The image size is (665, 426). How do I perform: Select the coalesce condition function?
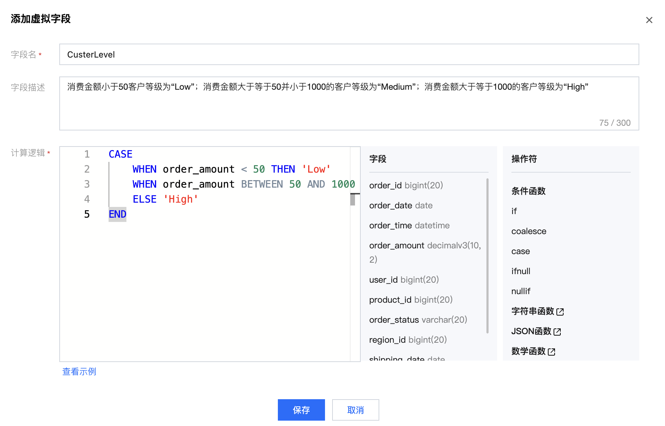529,231
